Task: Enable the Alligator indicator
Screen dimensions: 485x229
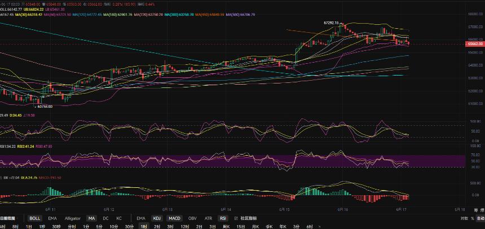Action: tap(72, 218)
